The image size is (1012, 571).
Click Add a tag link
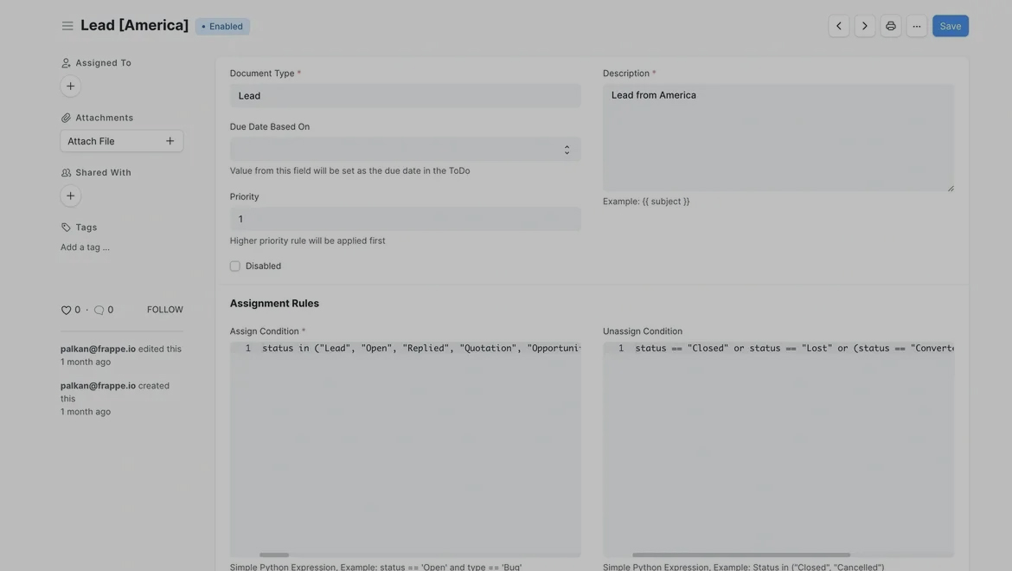pyautogui.click(x=85, y=247)
